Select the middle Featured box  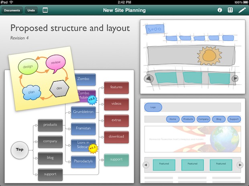[x=192, y=165]
